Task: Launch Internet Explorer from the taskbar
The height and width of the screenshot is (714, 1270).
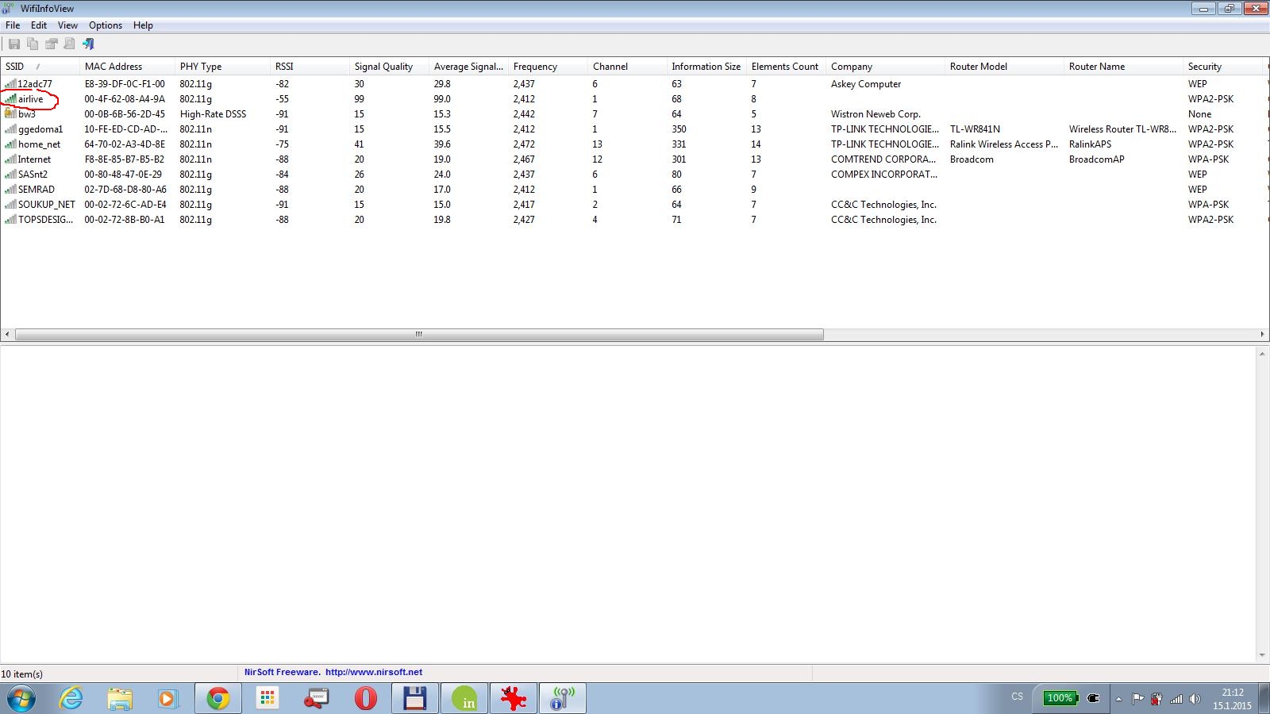Action: (71, 699)
